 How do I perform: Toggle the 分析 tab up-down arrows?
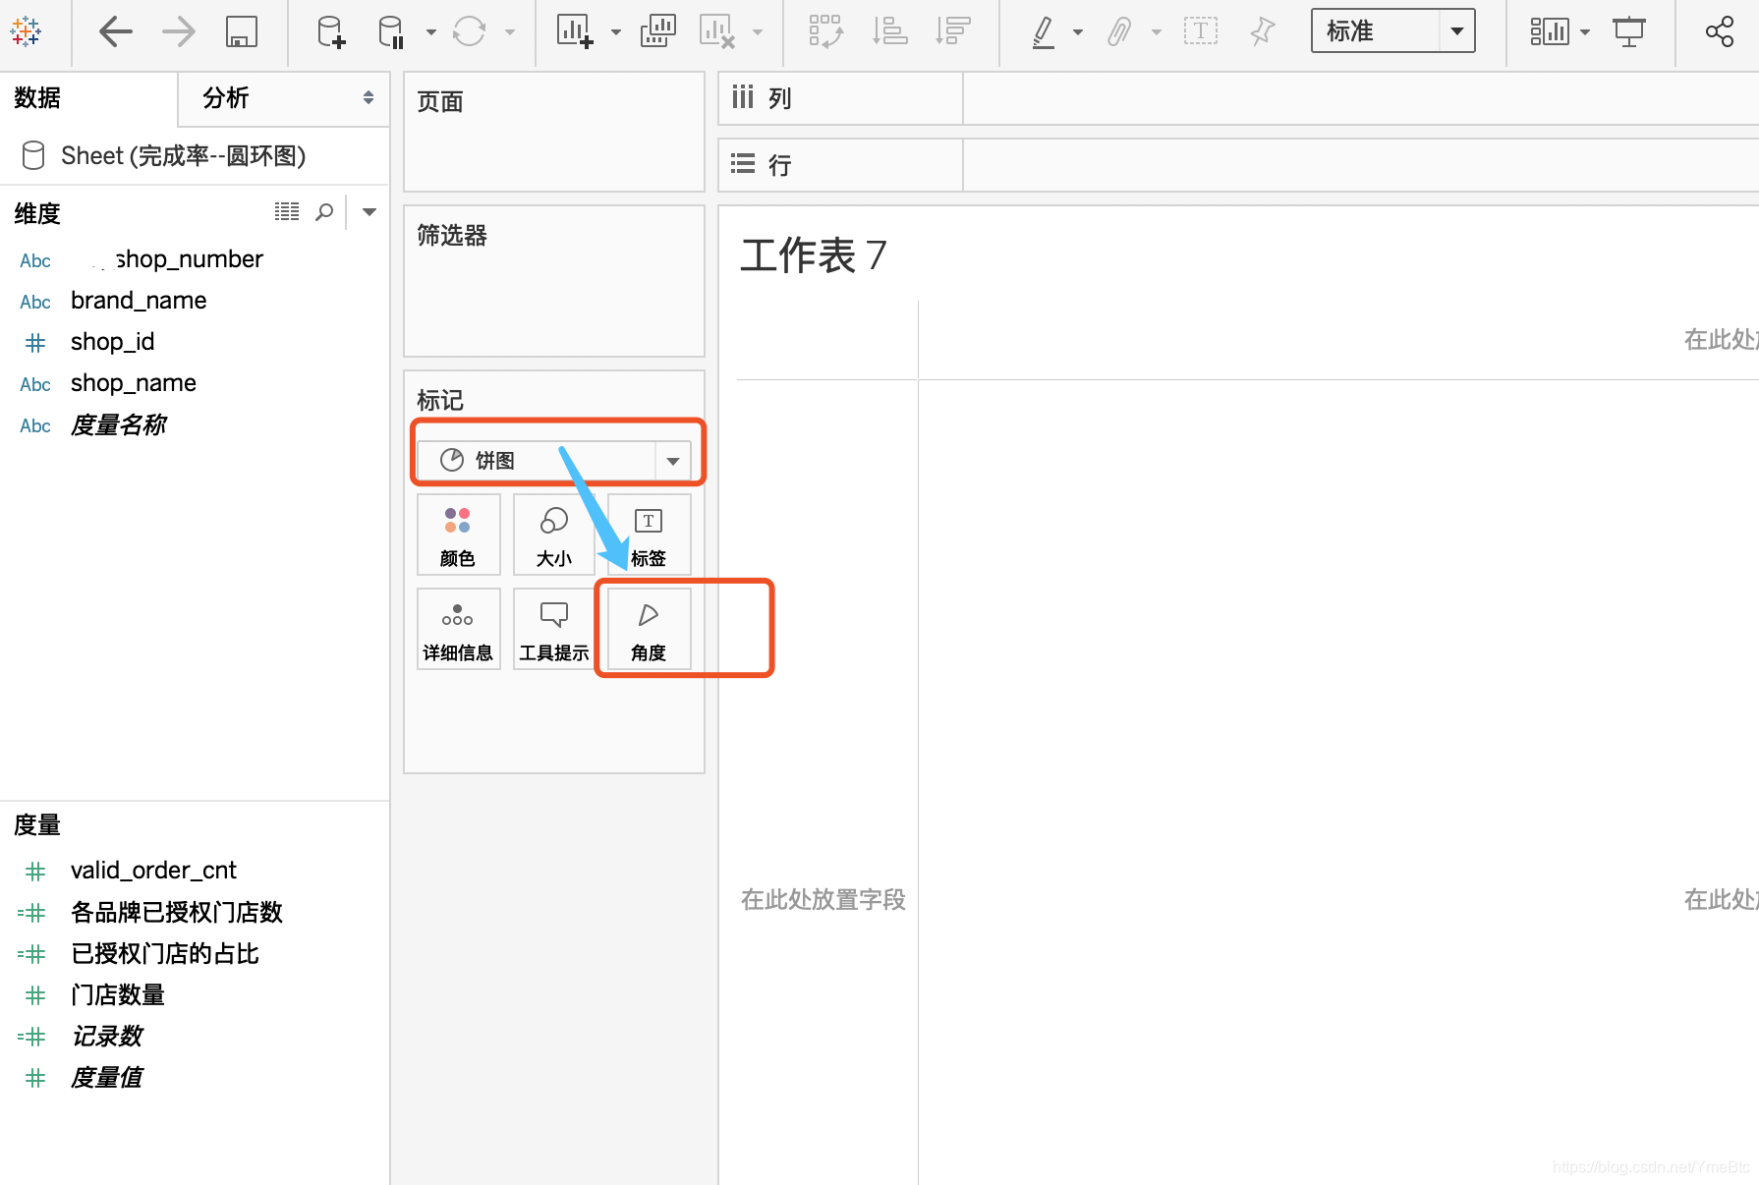(369, 97)
